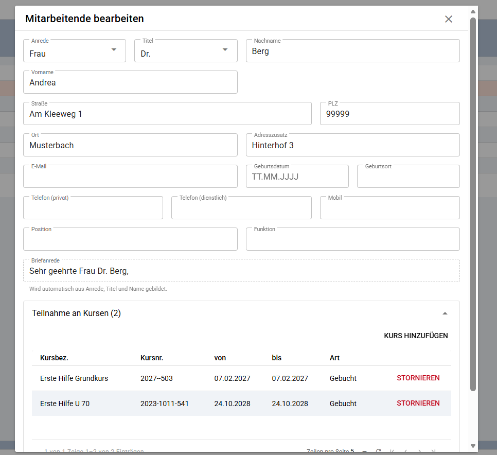Image resolution: width=497 pixels, height=455 pixels.
Task: Sort table by Kursbez. column header
Action: pyautogui.click(x=54, y=358)
